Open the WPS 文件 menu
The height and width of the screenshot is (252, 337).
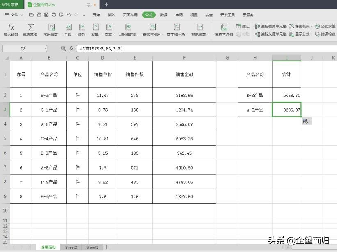point(14,14)
